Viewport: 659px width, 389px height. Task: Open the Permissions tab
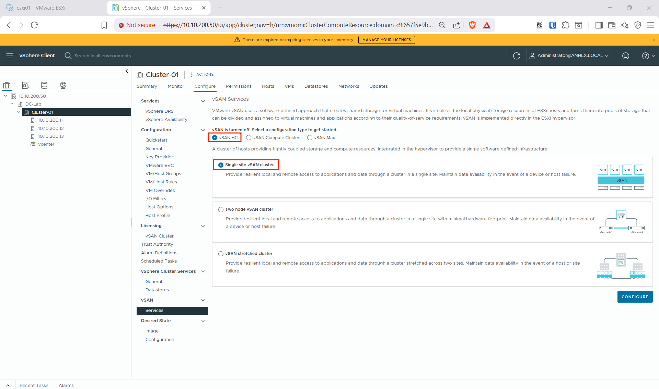click(x=239, y=86)
